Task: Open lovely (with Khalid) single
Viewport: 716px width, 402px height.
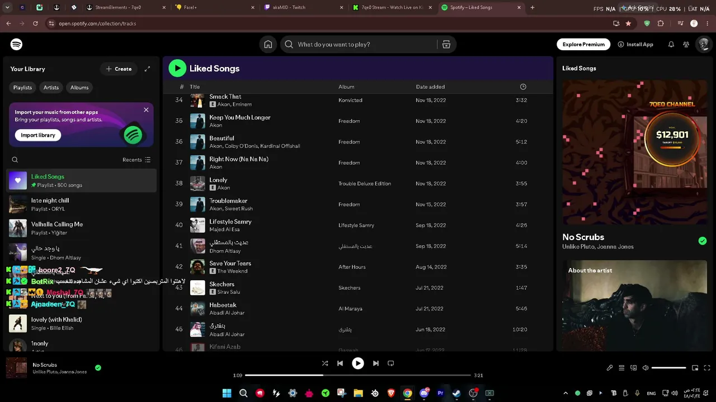Action: click(82, 323)
